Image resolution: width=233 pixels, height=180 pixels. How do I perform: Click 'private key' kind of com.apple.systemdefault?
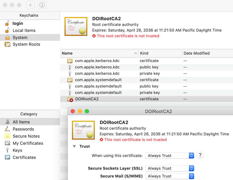click(x=150, y=93)
